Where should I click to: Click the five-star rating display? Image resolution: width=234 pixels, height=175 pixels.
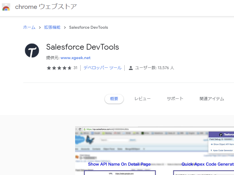pos(59,68)
